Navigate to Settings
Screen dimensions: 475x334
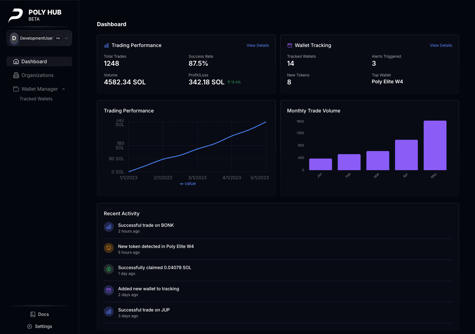tap(39, 326)
